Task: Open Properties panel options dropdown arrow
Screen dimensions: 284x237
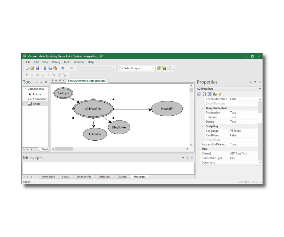Action: (250, 82)
